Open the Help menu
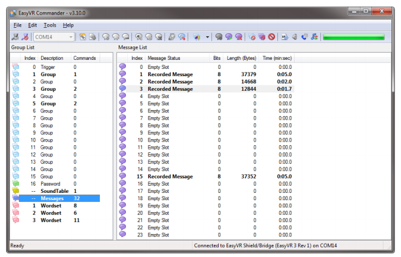Screen dimensions: 401x257 tap(68, 25)
